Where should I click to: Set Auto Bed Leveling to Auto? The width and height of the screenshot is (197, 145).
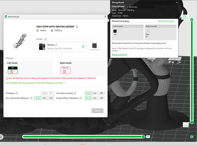(x=88, y=93)
